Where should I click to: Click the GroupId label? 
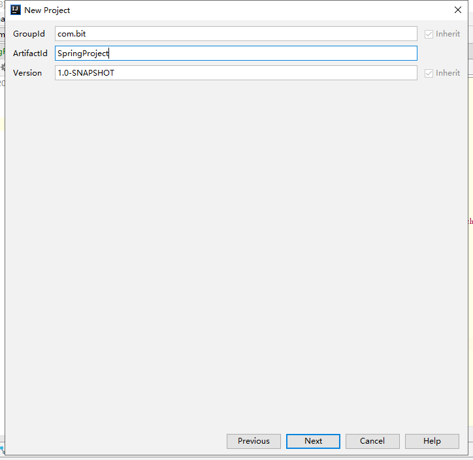[29, 34]
